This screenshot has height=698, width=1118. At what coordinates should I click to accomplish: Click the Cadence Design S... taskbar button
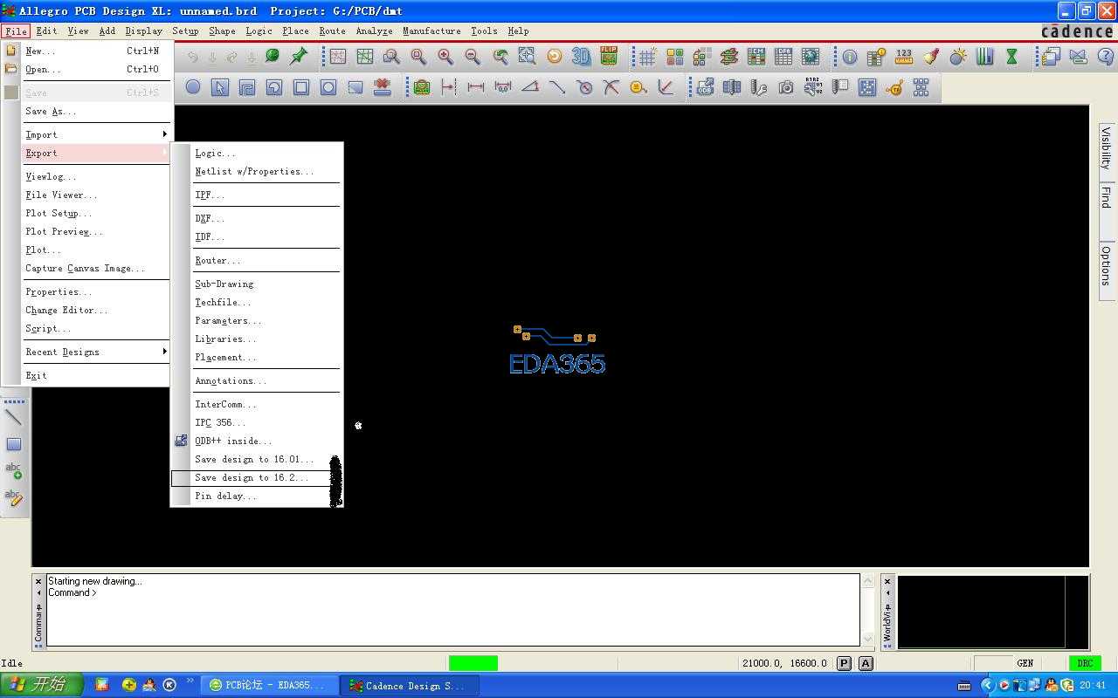coord(407,686)
